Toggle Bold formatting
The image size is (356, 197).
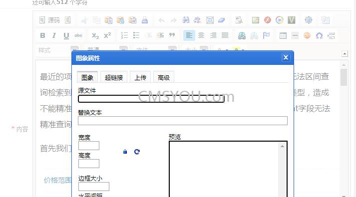click(x=42, y=35)
